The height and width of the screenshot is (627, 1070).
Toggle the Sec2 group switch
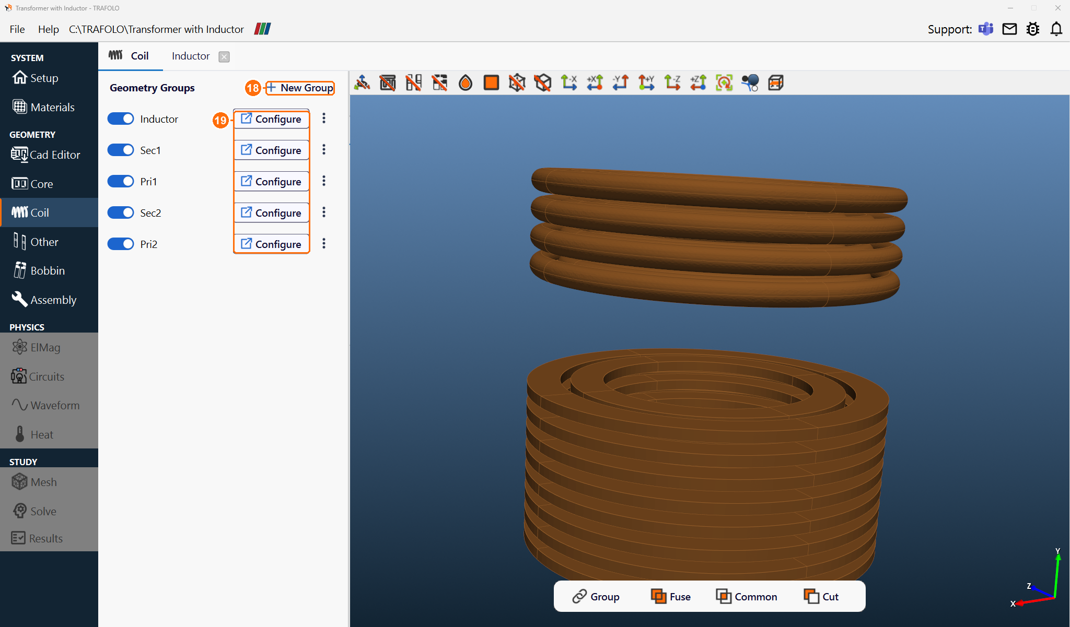(121, 212)
